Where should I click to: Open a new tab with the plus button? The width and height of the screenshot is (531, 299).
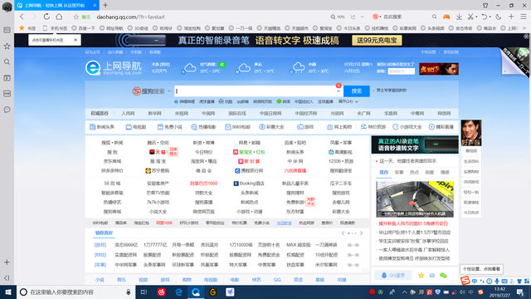click(105, 5)
